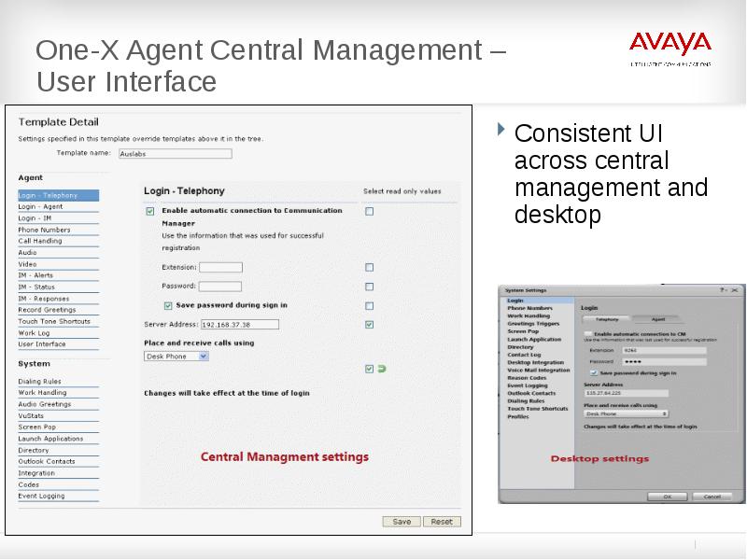The width and height of the screenshot is (747, 560).
Task: Open Login - Agent in the Agent menu
Action: pyautogui.click(x=40, y=206)
